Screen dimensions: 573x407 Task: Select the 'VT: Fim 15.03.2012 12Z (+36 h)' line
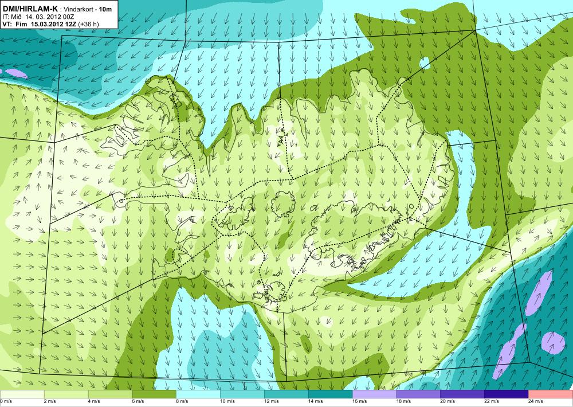[50, 24]
